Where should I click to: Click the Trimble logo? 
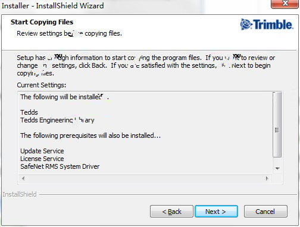(x=267, y=24)
